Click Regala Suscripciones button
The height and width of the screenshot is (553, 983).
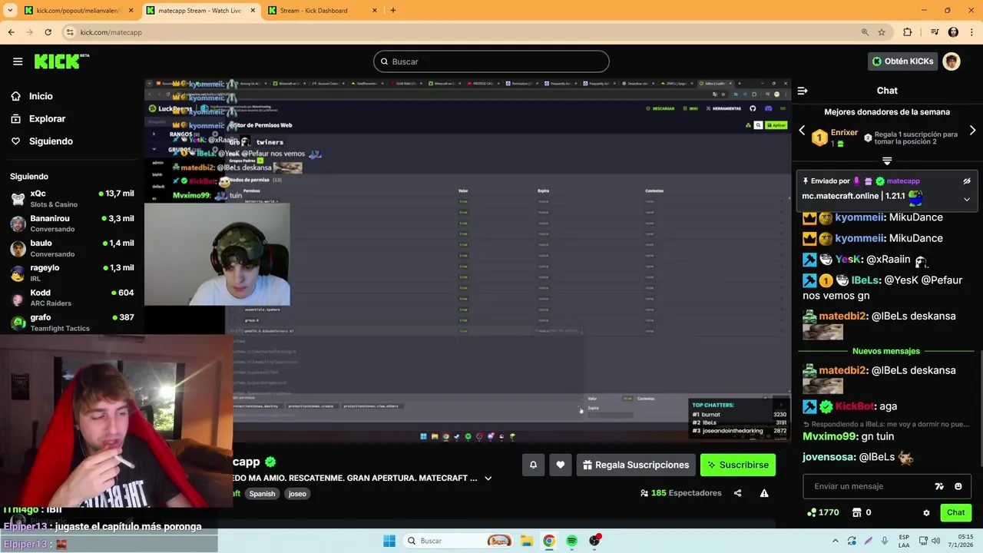click(x=635, y=465)
